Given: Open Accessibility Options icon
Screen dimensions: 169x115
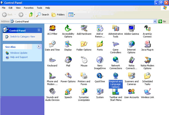Looking at the screenshot, I should click(68, 28).
